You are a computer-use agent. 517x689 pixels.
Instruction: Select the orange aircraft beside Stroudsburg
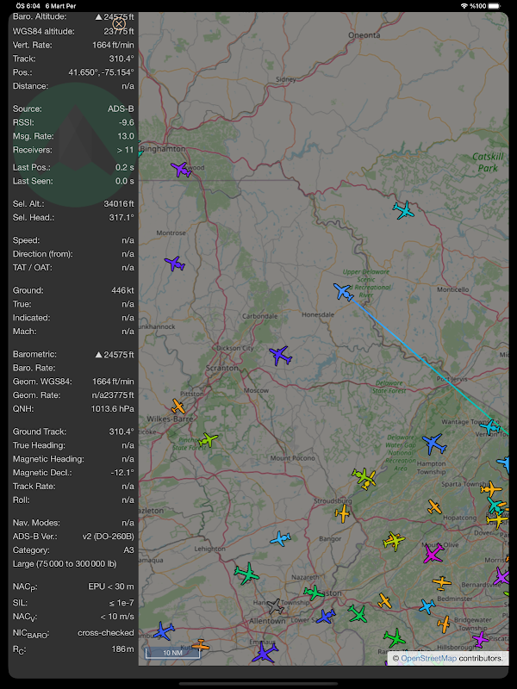coord(342,513)
